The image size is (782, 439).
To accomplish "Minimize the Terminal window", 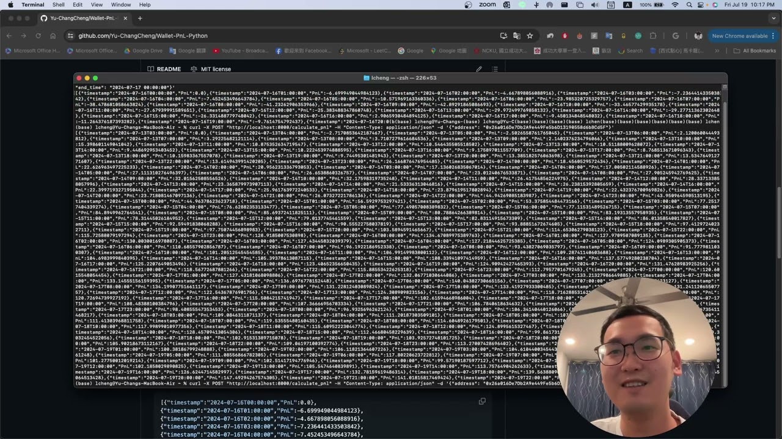I will 87,78.
